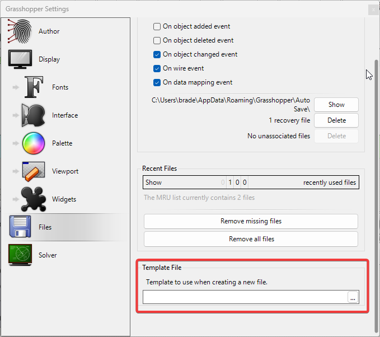Open the Palette color wheel icon
Image resolution: width=380 pixels, height=337 pixels.
34,143
